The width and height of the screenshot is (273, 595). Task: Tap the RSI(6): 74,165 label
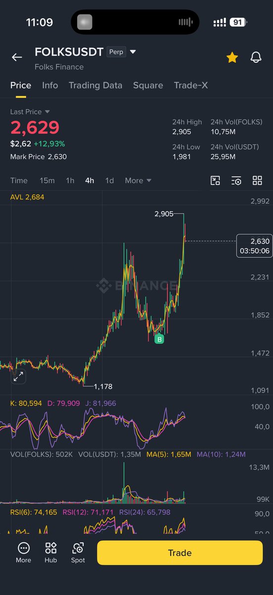pos(34,512)
